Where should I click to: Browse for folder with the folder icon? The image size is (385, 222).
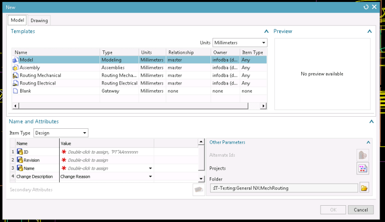[x=364, y=188]
